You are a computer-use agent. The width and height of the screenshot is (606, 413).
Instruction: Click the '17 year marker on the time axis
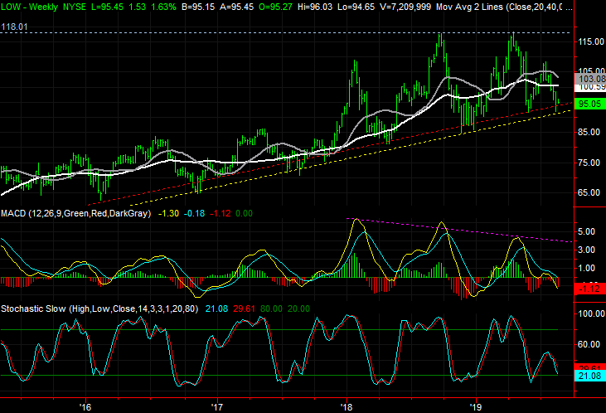[x=216, y=406]
